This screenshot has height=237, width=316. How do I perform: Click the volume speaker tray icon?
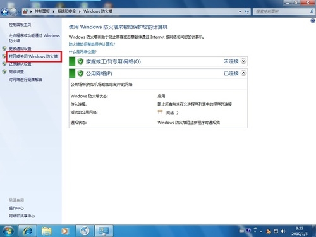[283, 231]
